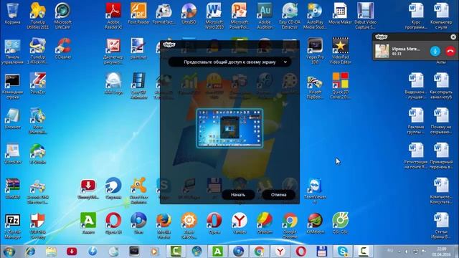Open TuneUp Utilities 2011 shortcut
The width and height of the screenshot is (459, 258).
pos(38,16)
